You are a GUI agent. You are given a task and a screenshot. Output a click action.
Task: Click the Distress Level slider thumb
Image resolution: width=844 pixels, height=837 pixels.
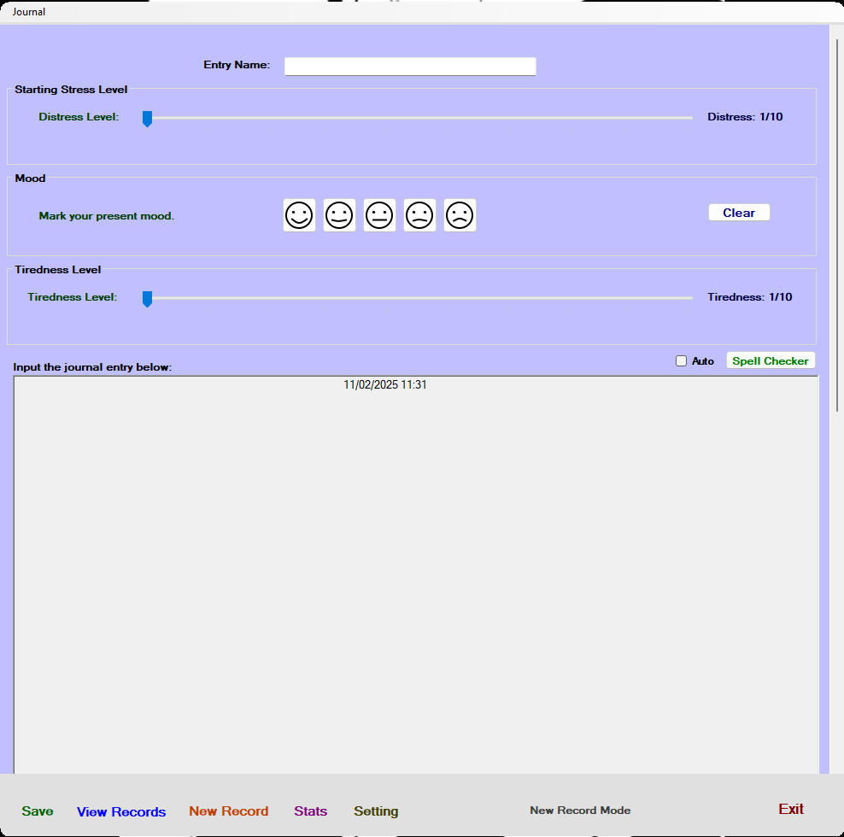147,119
